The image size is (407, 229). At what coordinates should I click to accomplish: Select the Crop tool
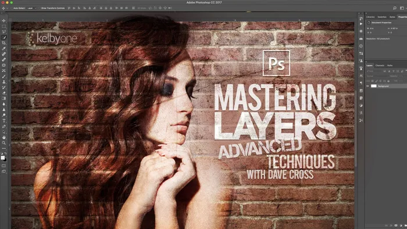(3, 43)
